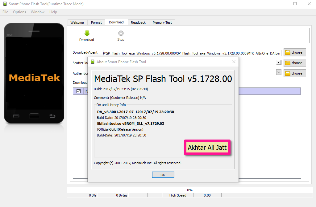Click OK in the About dialog

click(163, 175)
